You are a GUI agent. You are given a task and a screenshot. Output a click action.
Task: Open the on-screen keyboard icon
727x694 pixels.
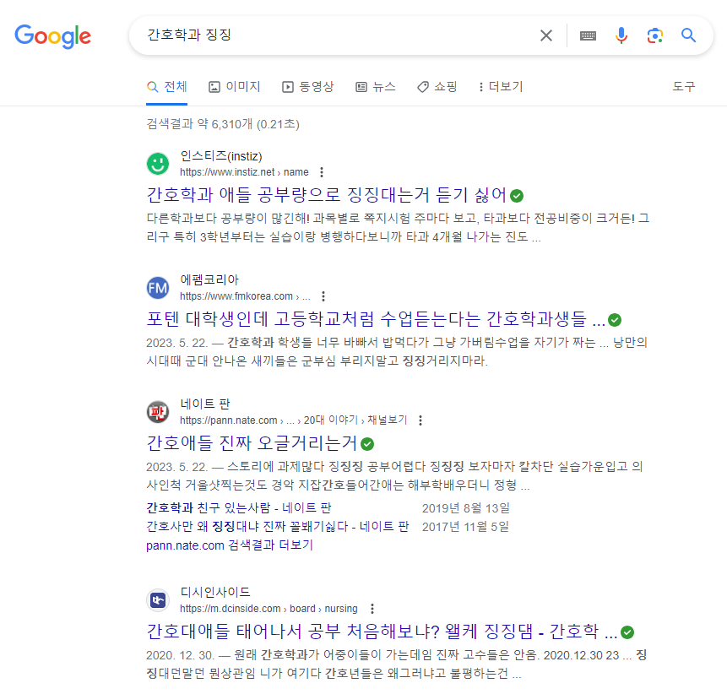tap(588, 35)
